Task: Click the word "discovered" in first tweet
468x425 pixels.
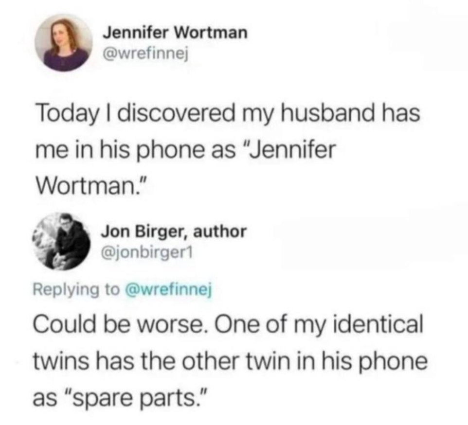Action: pyautogui.click(x=176, y=113)
